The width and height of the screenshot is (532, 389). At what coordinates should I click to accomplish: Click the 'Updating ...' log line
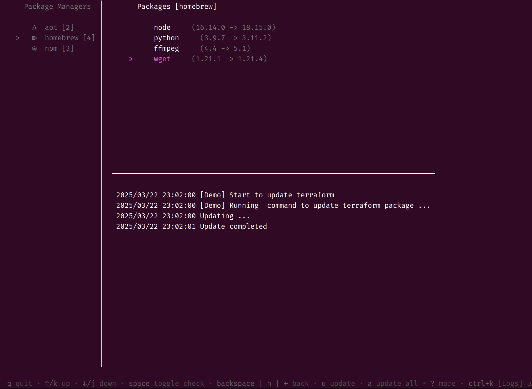[183, 216]
